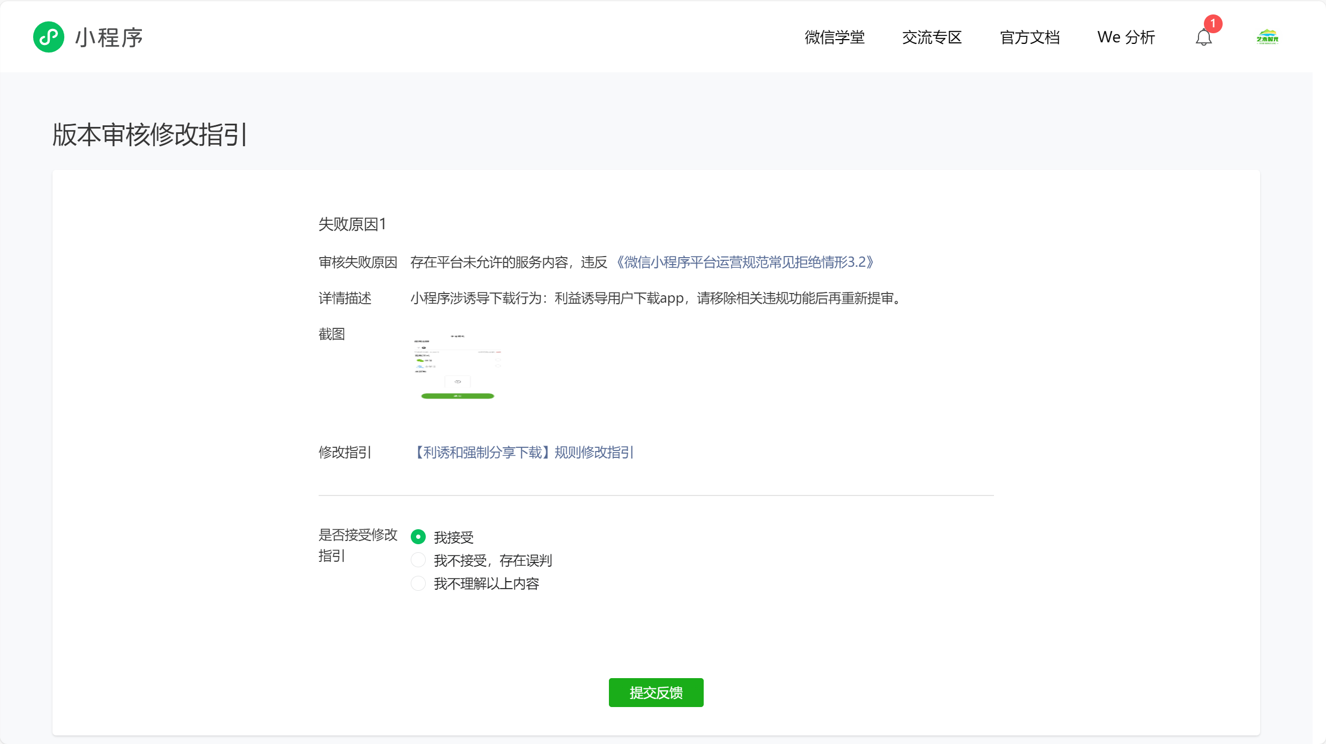Click the text 存在平台未允许的服务内容，违反
The height and width of the screenshot is (744, 1326).
click(x=509, y=262)
